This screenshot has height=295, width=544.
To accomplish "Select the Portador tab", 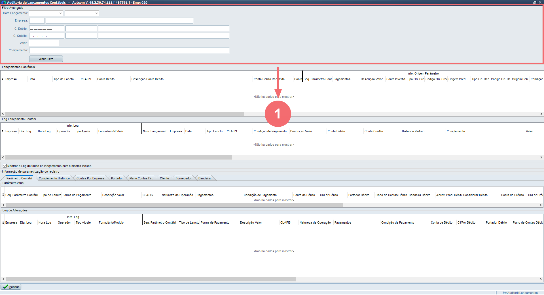I will 117,178.
